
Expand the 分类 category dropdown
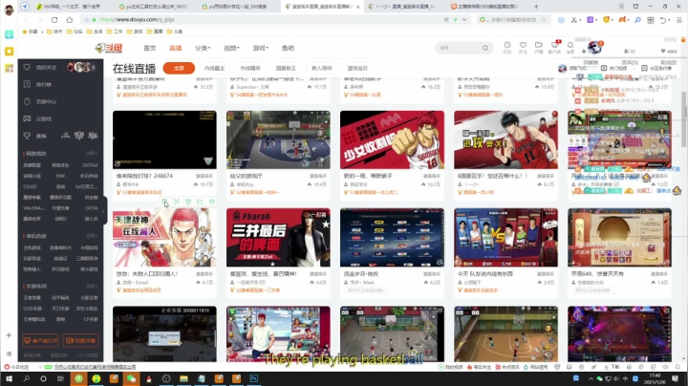pyautogui.click(x=203, y=48)
